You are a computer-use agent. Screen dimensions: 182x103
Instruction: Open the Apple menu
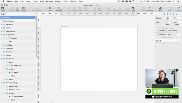click(x=3, y=1)
